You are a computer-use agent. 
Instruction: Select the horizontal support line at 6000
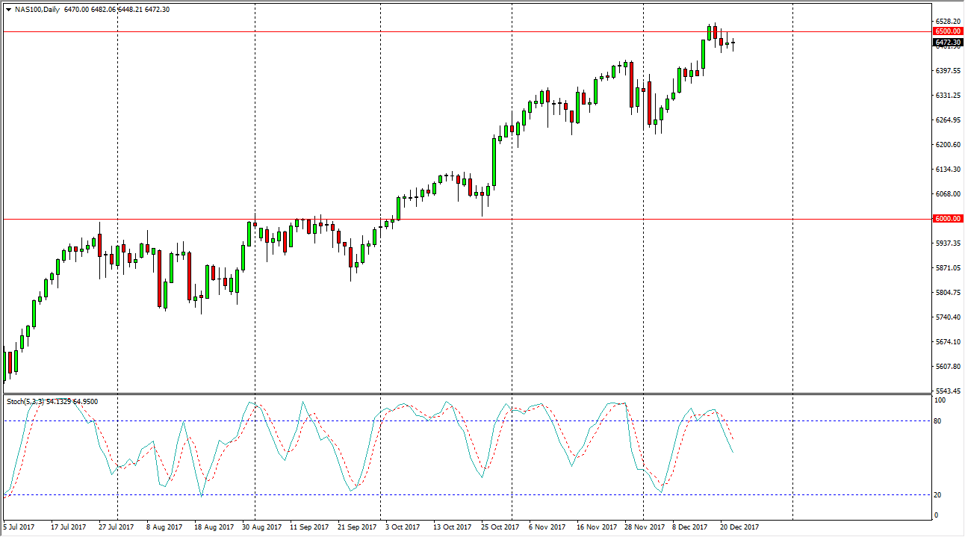click(x=448, y=218)
